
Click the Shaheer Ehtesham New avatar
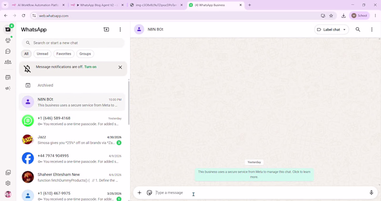coord(28,177)
